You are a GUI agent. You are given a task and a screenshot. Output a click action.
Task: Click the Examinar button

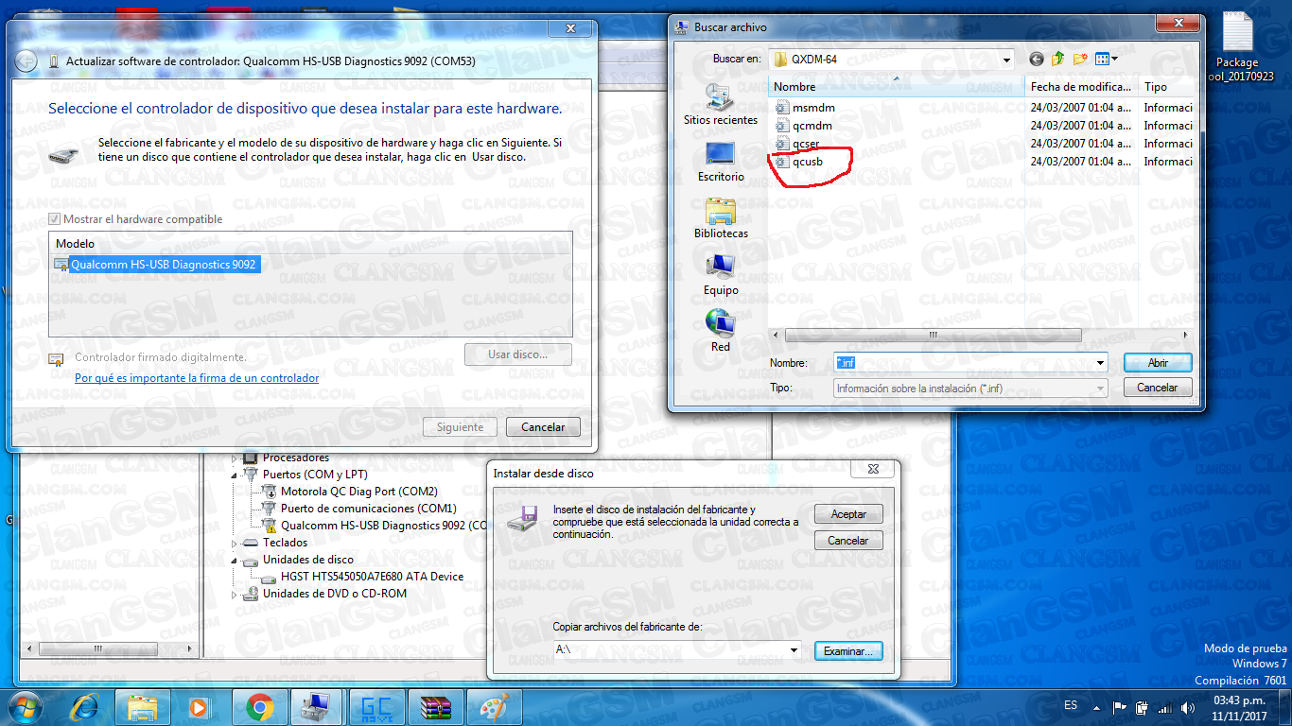coord(848,651)
